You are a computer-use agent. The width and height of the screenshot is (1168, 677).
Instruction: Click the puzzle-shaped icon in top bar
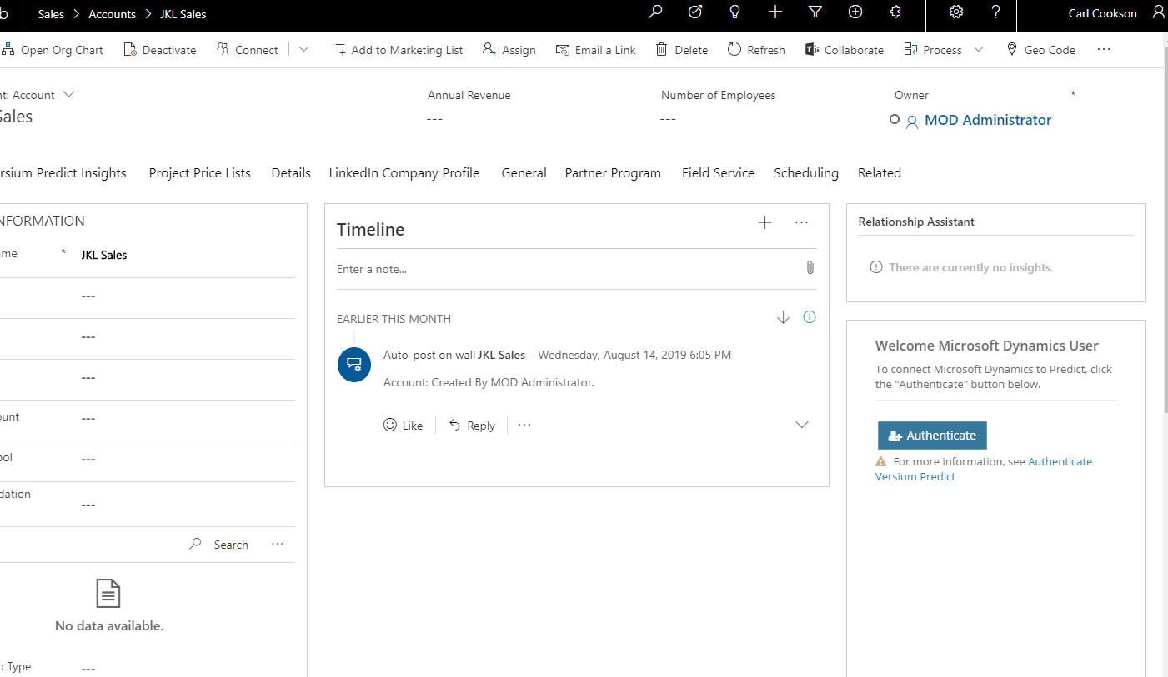coord(895,12)
